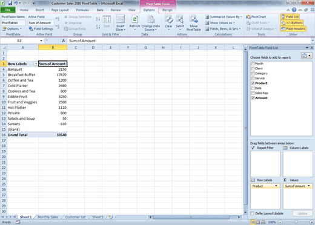Check the Client field checkbox
This screenshot has height=225, width=315.
(253, 68)
